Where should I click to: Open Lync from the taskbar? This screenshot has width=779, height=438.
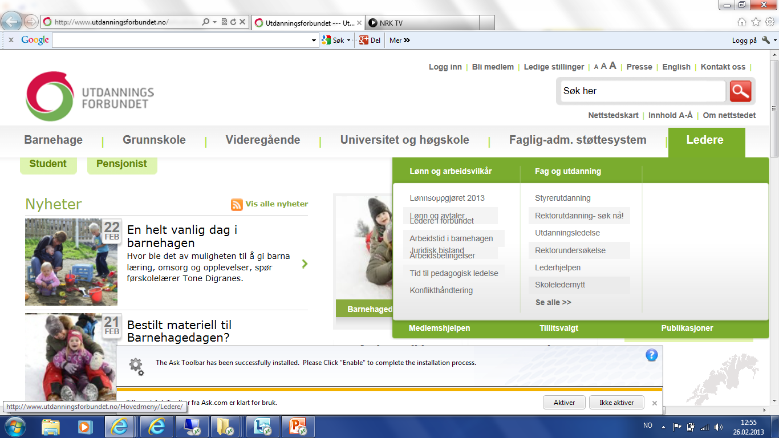(x=263, y=427)
